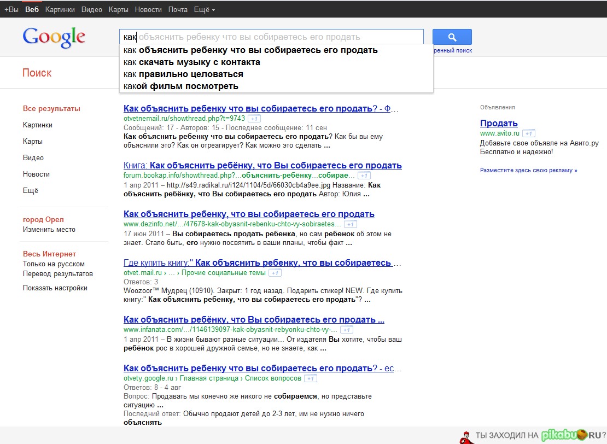Click the pikabu.ru logo in the corner
This screenshot has height=444, width=607.
(571, 435)
